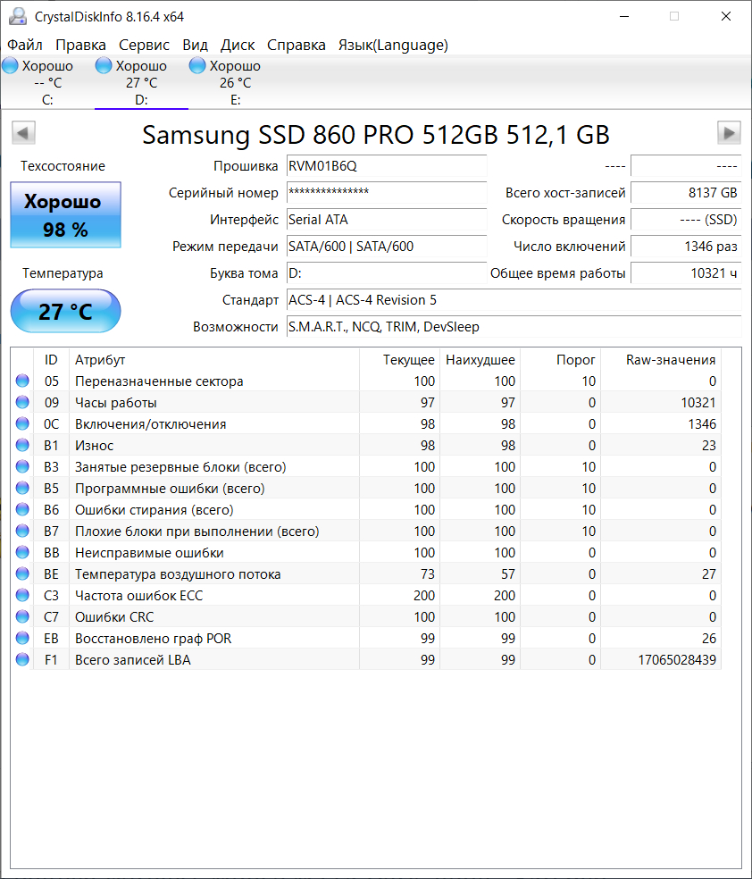Click status orb of row C3
752x879 pixels.
point(22,595)
